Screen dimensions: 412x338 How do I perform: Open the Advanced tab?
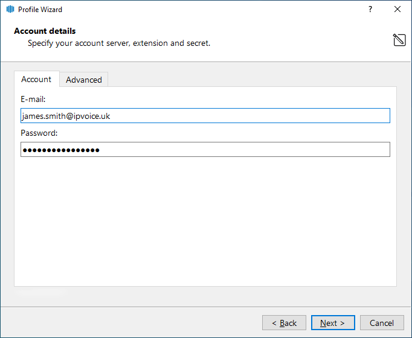84,80
